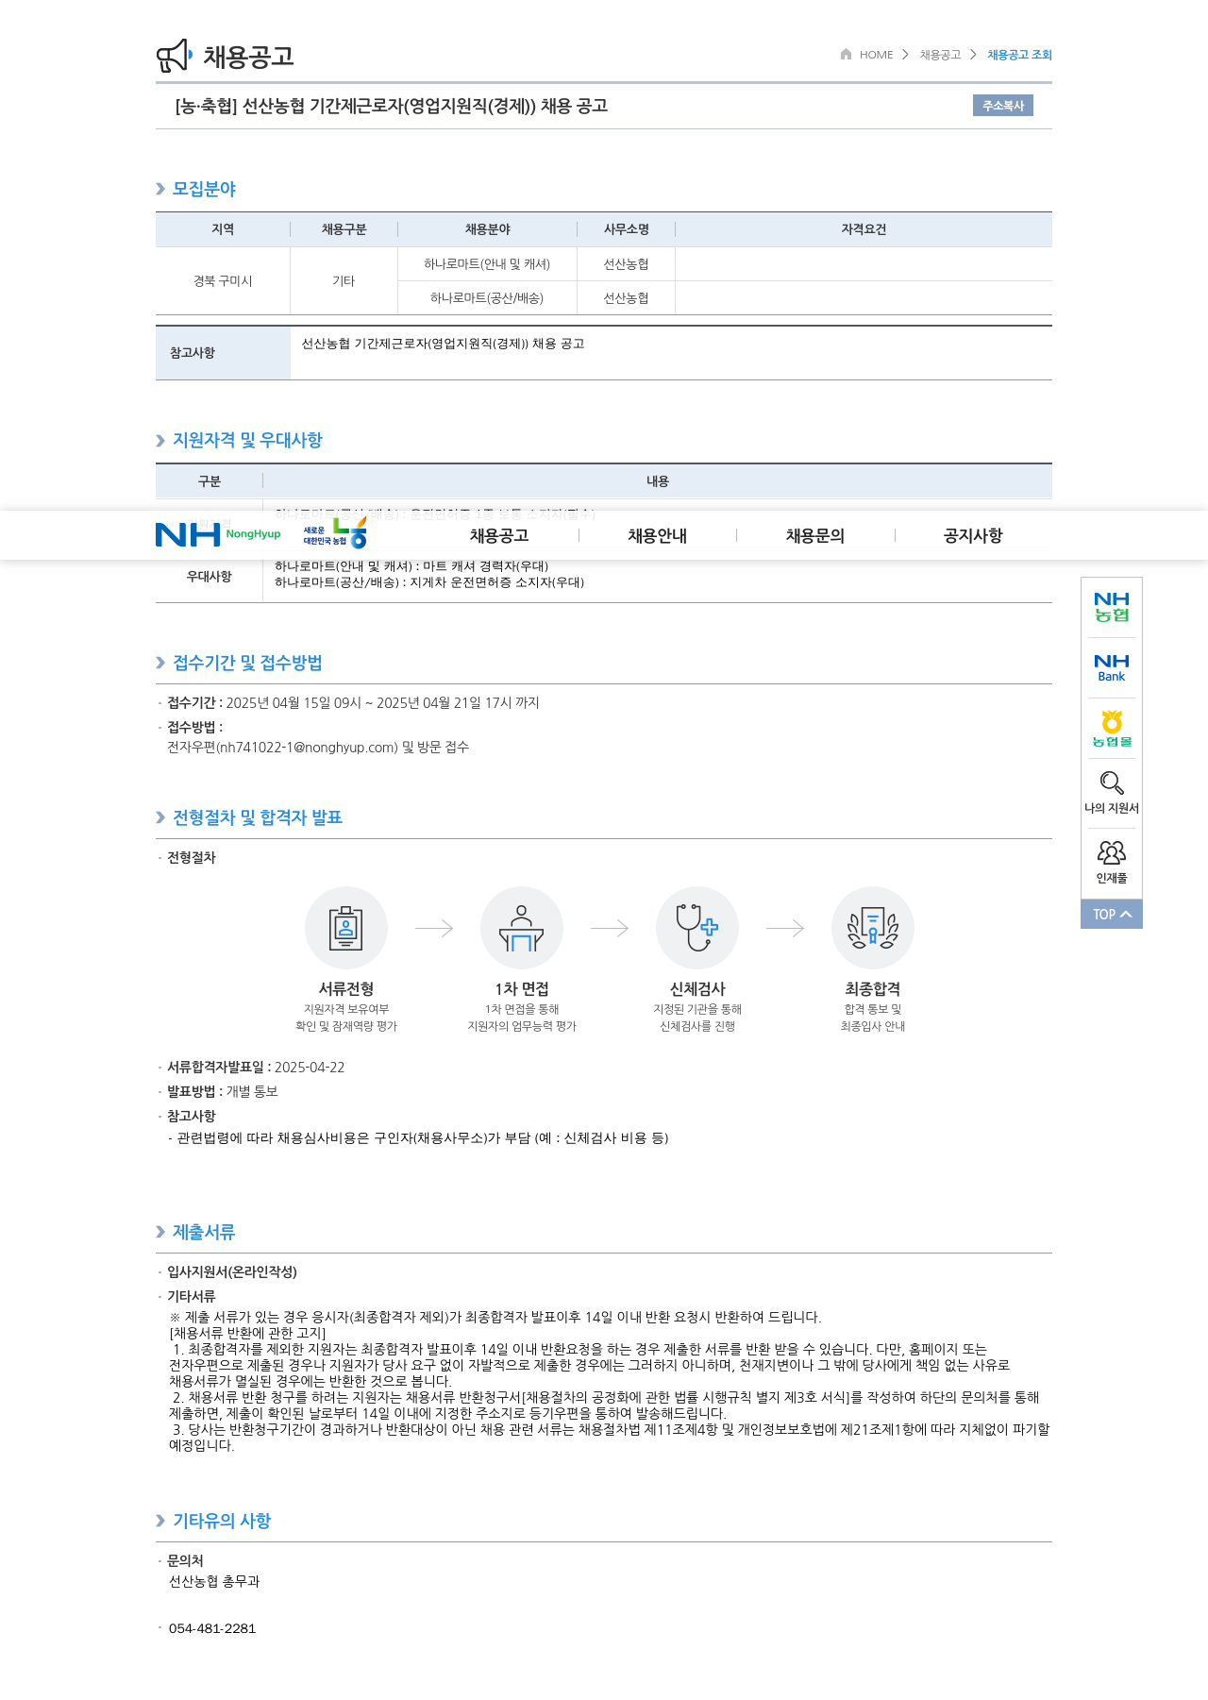Open 인재풀 people icon
Image resolution: width=1208 pixels, height=1700 pixels.
point(1112,853)
